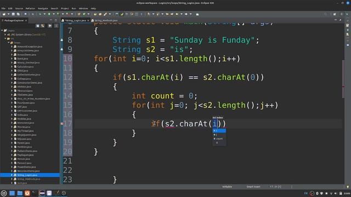Click the New Java Class toolbar icon
This screenshot has height=197, width=351.
pyautogui.click(x=84, y=14)
